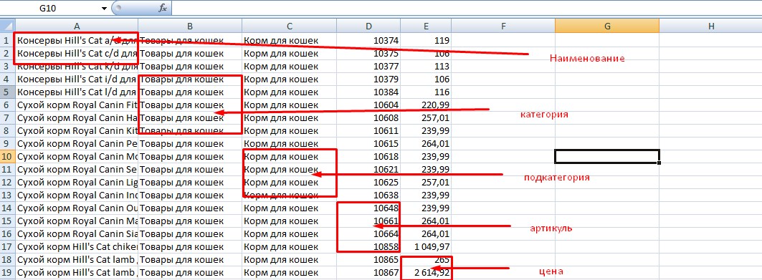Click the Select All corner button

8,26
